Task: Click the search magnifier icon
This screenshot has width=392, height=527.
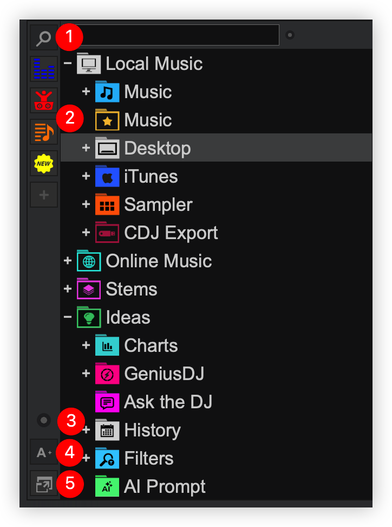Action: coord(43,38)
